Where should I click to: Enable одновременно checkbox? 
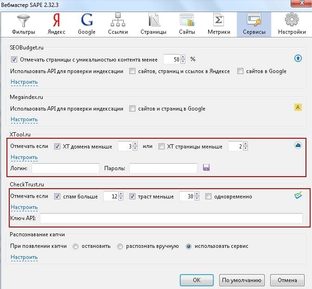pyautogui.click(x=208, y=197)
